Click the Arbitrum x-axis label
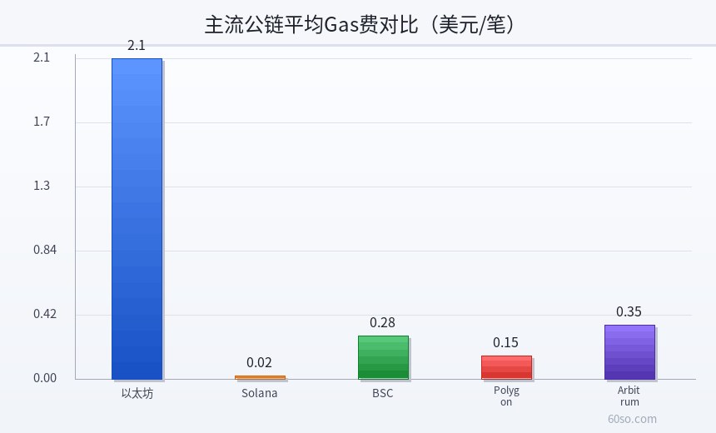 pyautogui.click(x=629, y=396)
